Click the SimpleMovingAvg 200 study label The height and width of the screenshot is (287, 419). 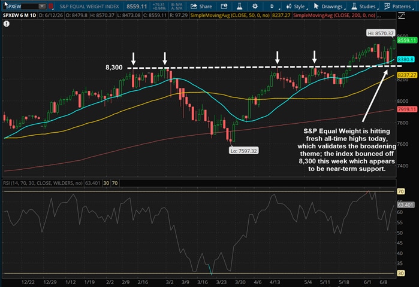(334, 16)
